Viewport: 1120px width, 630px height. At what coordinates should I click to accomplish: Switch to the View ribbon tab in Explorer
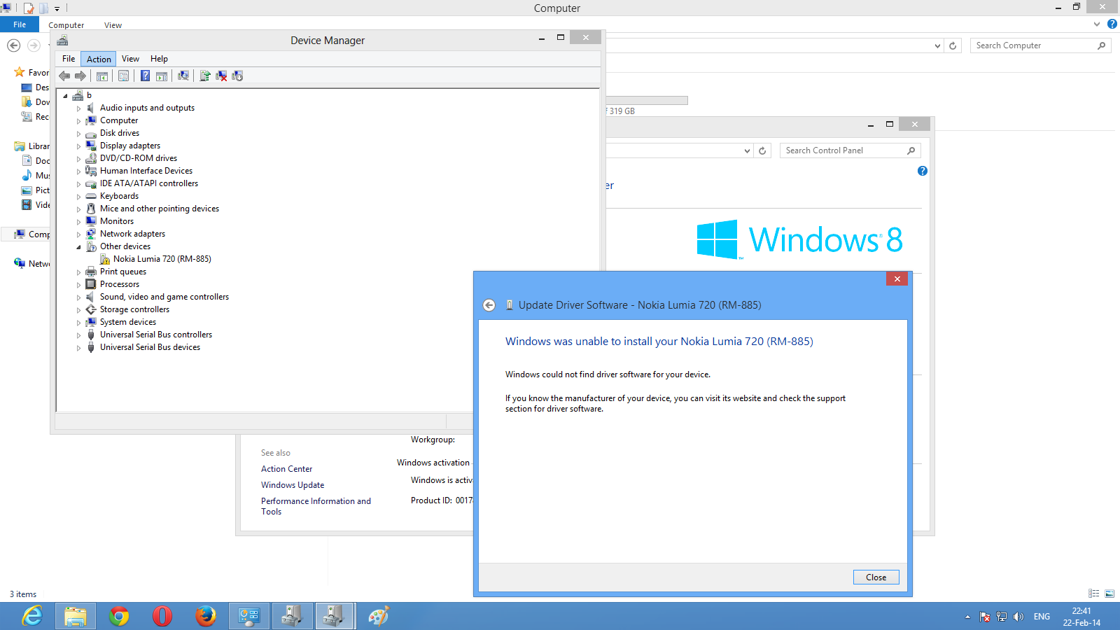pyautogui.click(x=113, y=25)
